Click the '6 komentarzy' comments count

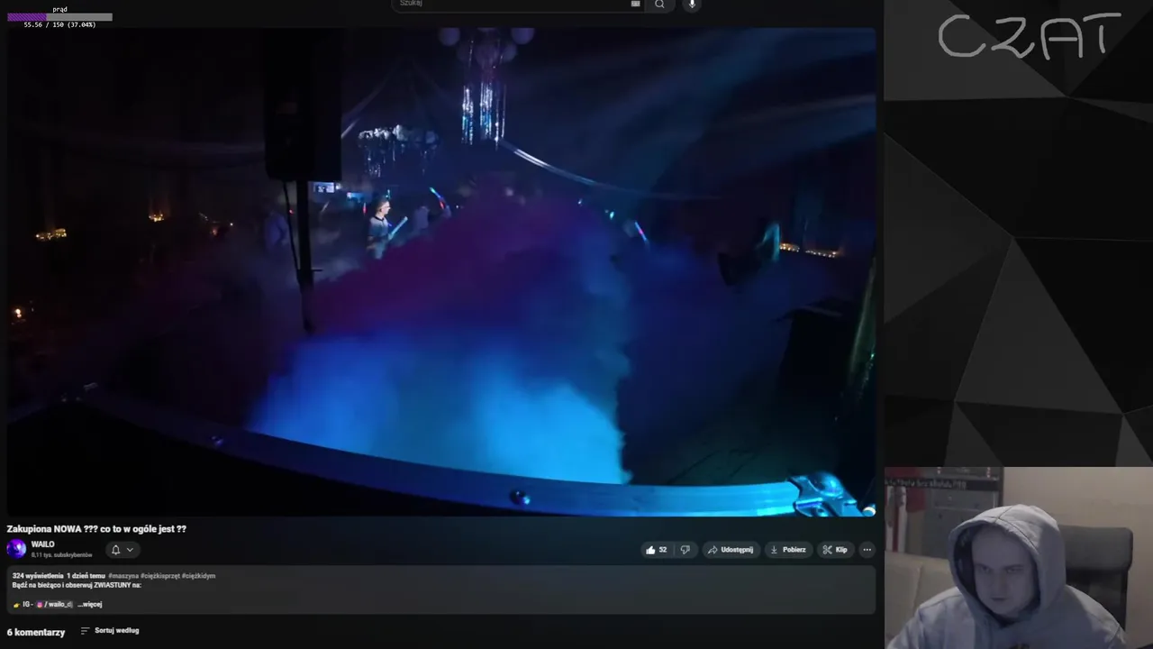click(x=36, y=632)
